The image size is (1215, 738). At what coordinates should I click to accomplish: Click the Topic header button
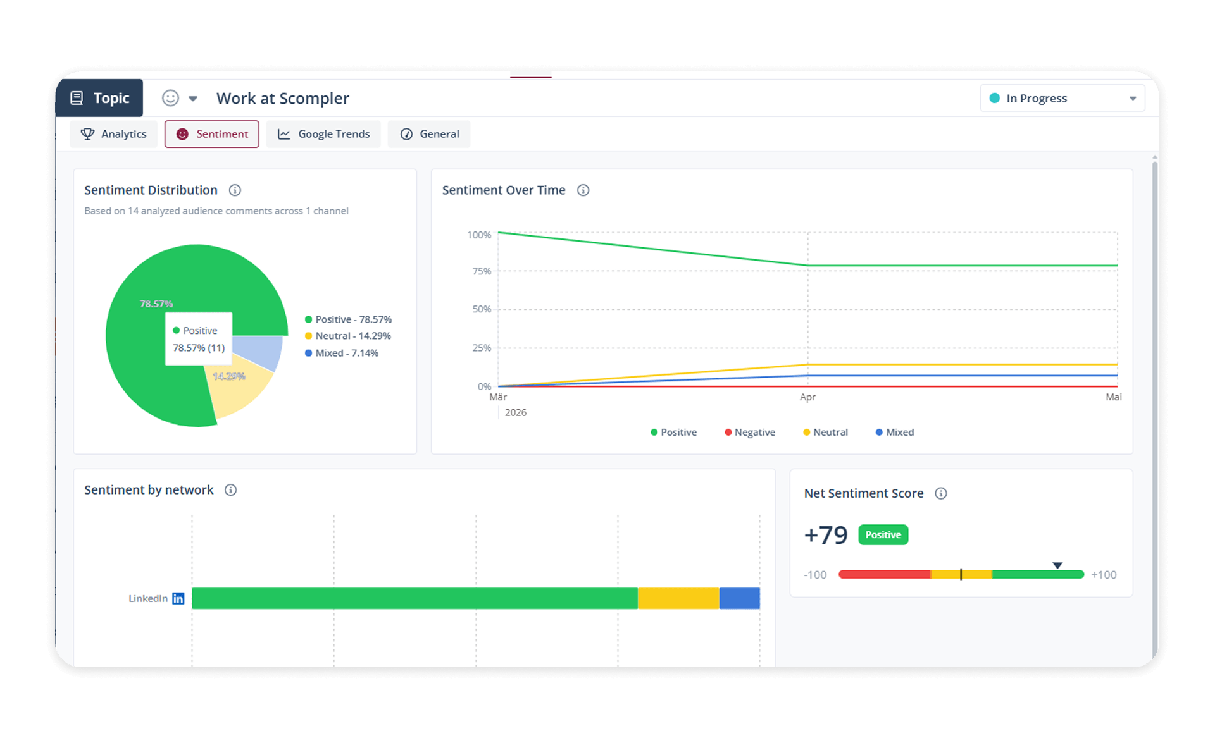pyautogui.click(x=99, y=98)
